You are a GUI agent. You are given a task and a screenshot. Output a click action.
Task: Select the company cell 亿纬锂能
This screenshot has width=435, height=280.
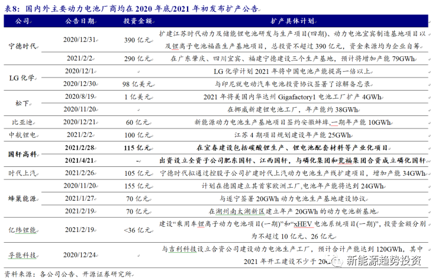pyautogui.click(x=22, y=230)
